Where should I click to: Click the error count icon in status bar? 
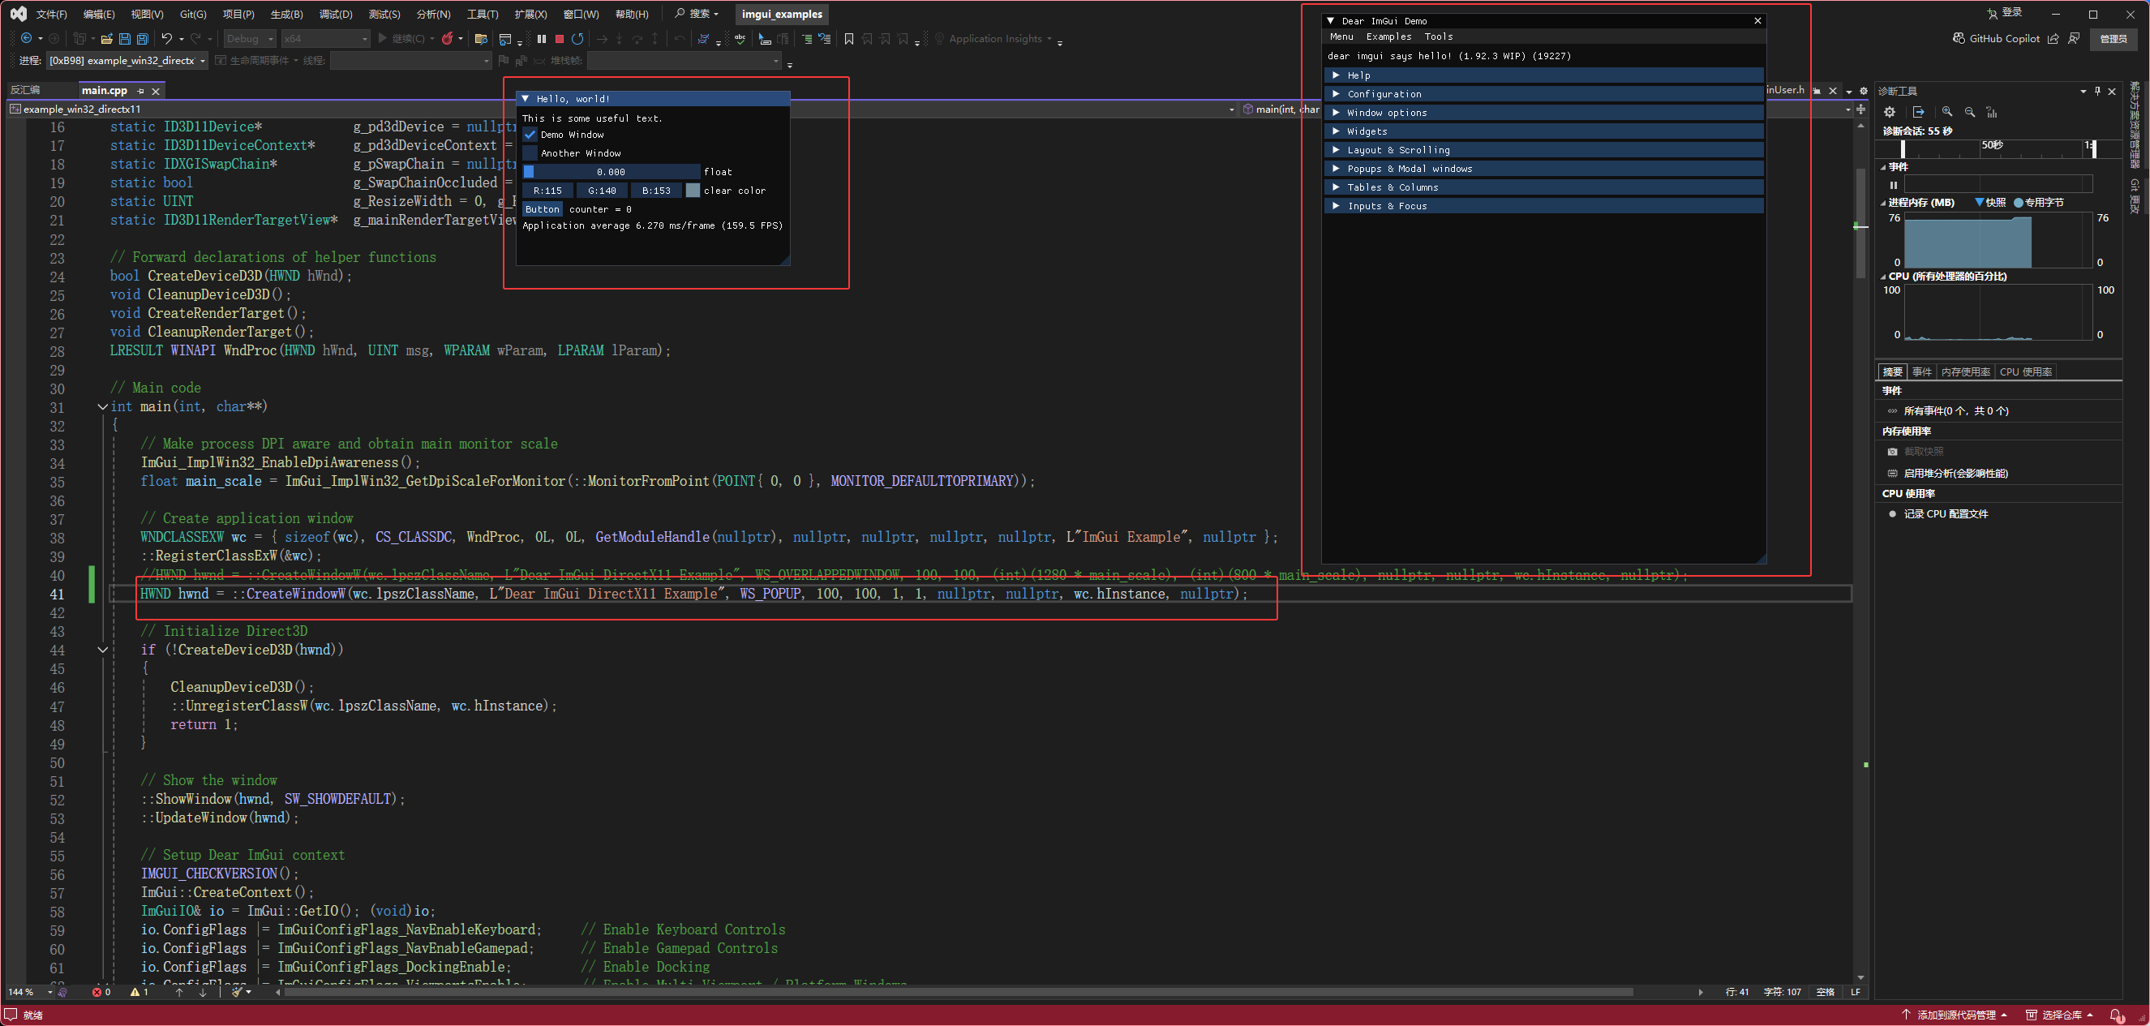tap(102, 992)
